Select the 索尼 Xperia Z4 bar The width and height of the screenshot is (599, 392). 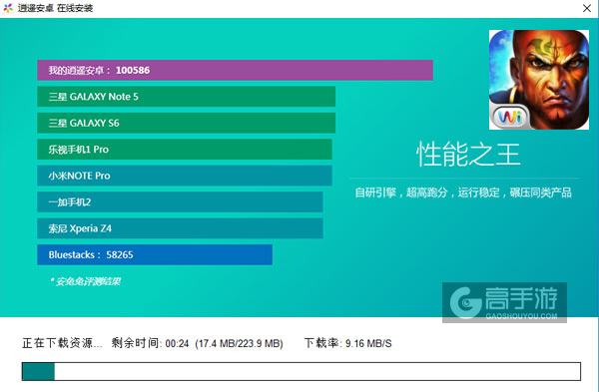coord(180,228)
